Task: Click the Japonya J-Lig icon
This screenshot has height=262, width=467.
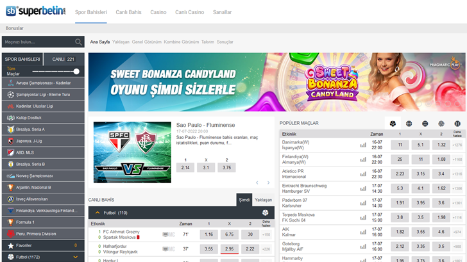Action: point(11,141)
